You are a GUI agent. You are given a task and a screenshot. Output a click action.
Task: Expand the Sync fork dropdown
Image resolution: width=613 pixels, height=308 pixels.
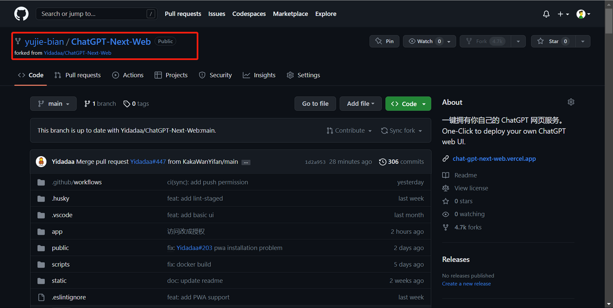401,131
